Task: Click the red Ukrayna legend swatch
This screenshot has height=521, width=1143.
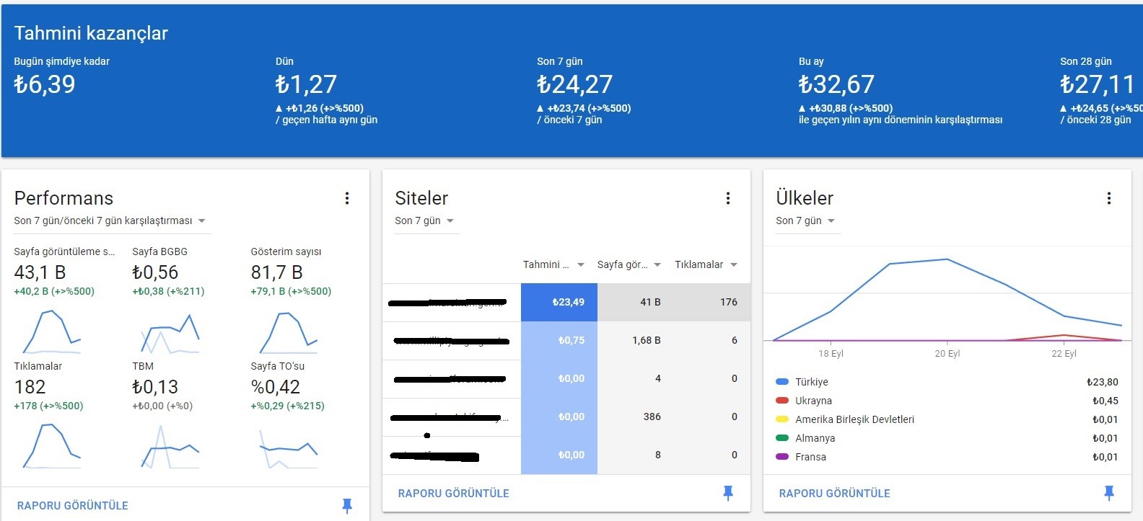Action: 781,401
